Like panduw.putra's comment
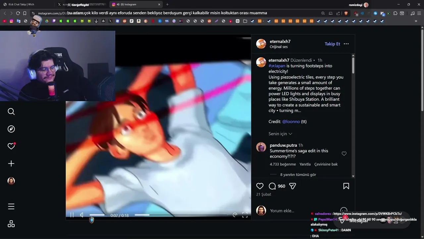Screen dimensions: 424x239 pos(344,154)
